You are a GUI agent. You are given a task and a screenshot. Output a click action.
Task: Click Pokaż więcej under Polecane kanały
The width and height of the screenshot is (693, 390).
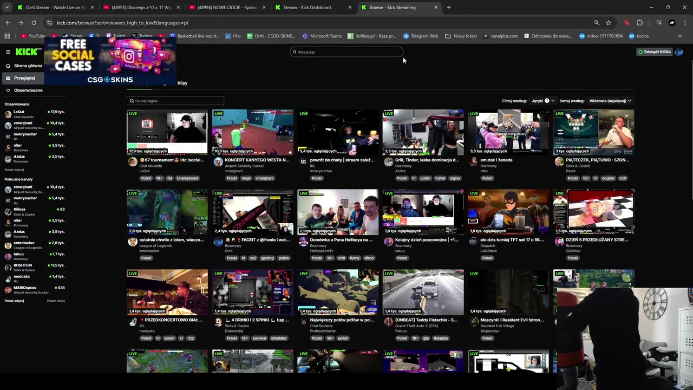14,301
